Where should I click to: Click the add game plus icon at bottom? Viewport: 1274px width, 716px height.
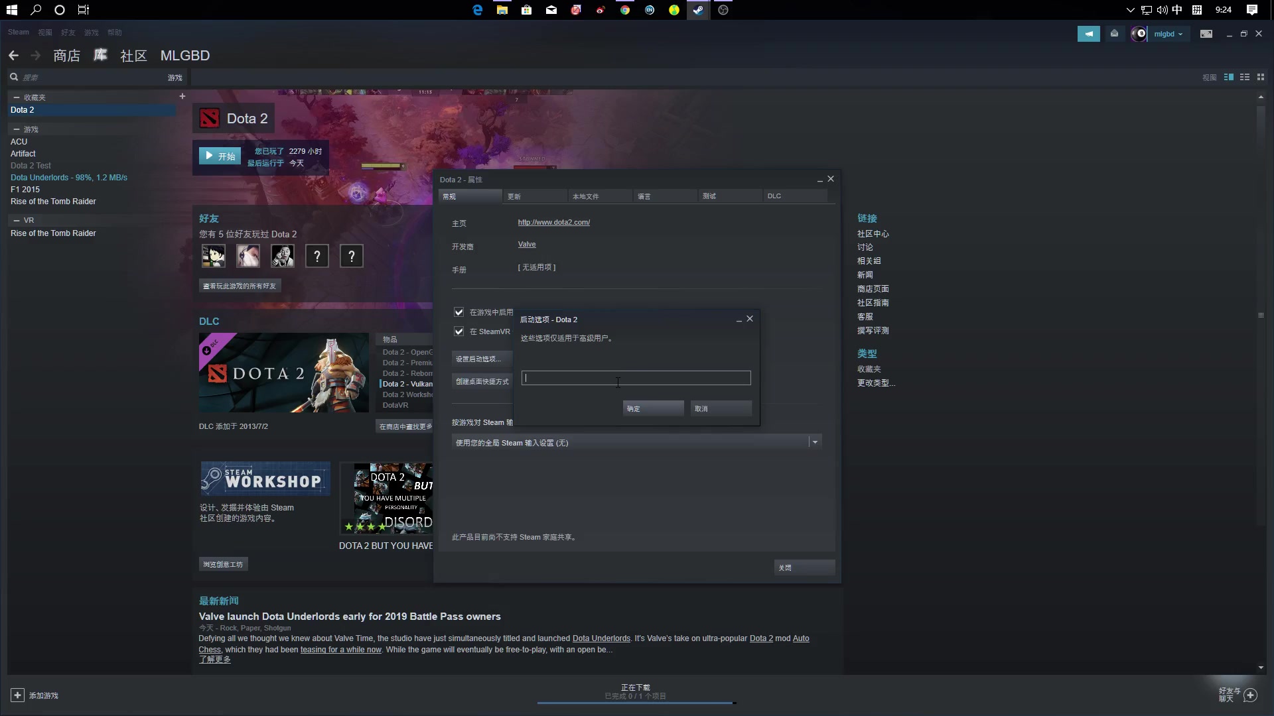tap(17, 695)
